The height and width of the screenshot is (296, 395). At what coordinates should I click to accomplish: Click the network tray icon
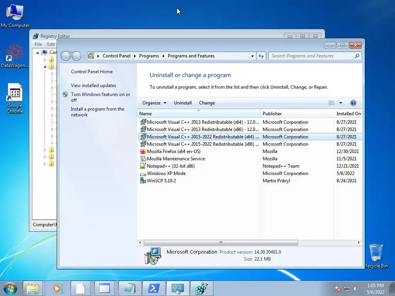pyautogui.click(x=347, y=289)
